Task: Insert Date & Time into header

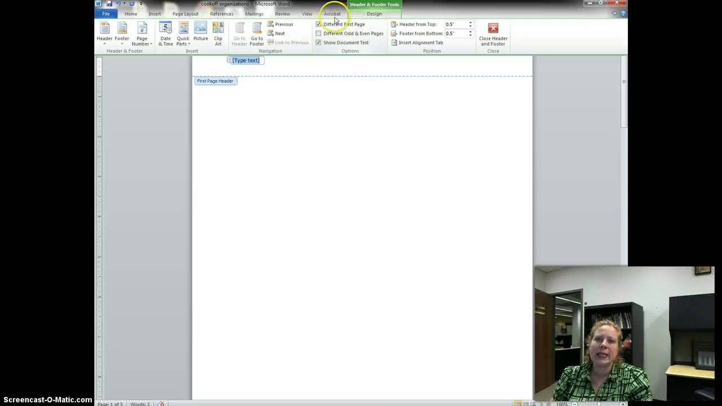Action: point(165,34)
